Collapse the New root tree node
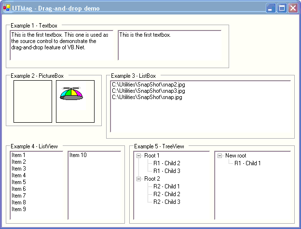The height and width of the screenshot is (229, 301). pos(220,156)
